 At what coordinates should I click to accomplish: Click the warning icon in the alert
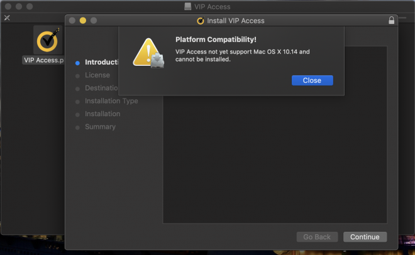click(x=148, y=53)
